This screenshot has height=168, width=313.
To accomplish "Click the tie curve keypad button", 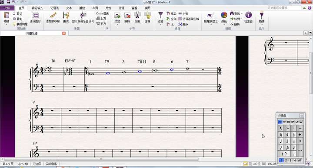I will pyautogui.click(x=300, y=151).
